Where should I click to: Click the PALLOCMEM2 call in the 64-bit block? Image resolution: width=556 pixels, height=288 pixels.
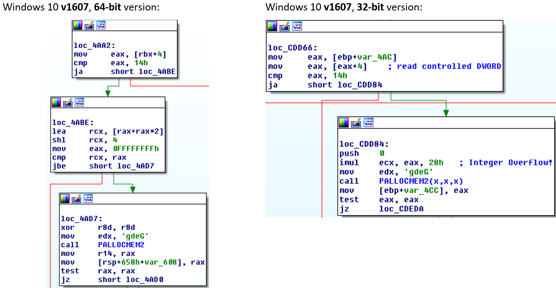pyautogui.click(x=121, y=245)
